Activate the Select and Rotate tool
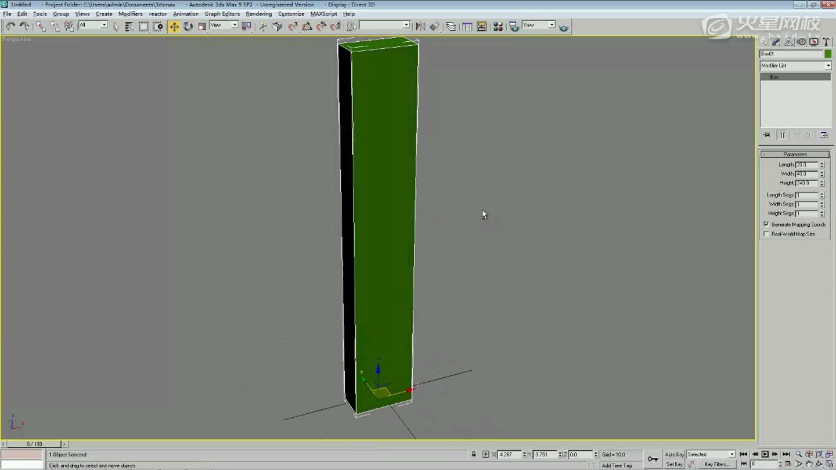This screenshot has width=836, height=470. click(x=188, y=26)
